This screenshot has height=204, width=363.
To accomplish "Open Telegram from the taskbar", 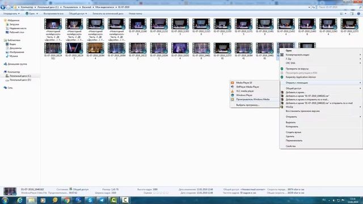I will click(102, 200).
